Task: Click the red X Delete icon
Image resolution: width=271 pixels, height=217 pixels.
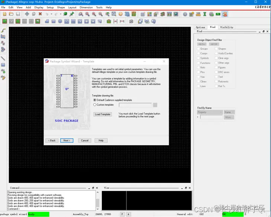Action: coord(40,14)
